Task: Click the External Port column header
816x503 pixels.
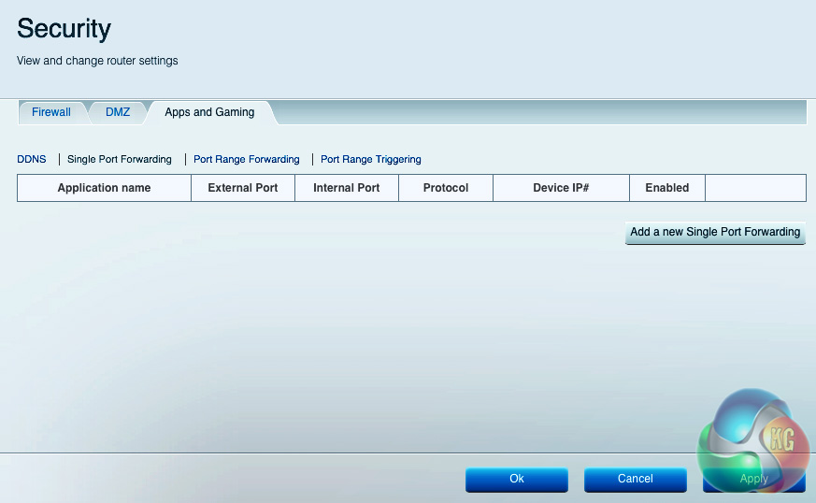Action: 243,188
